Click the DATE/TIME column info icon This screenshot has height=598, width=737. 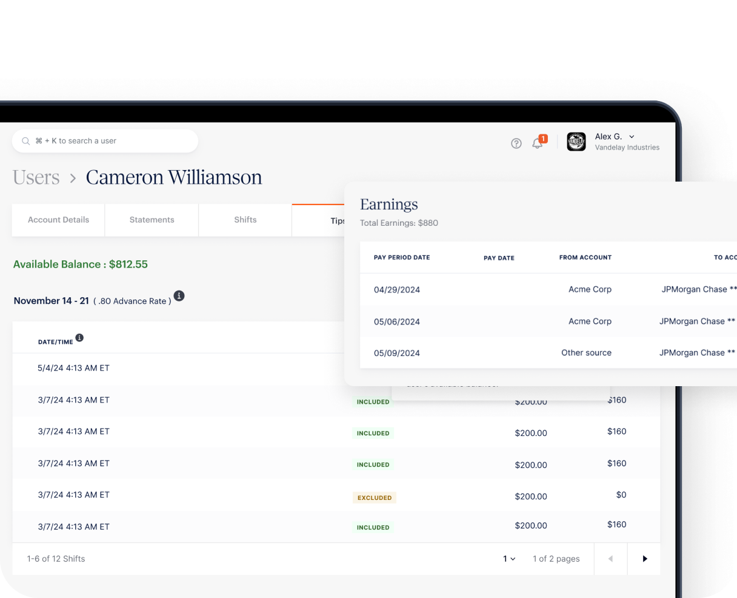[x=79, y=338]
